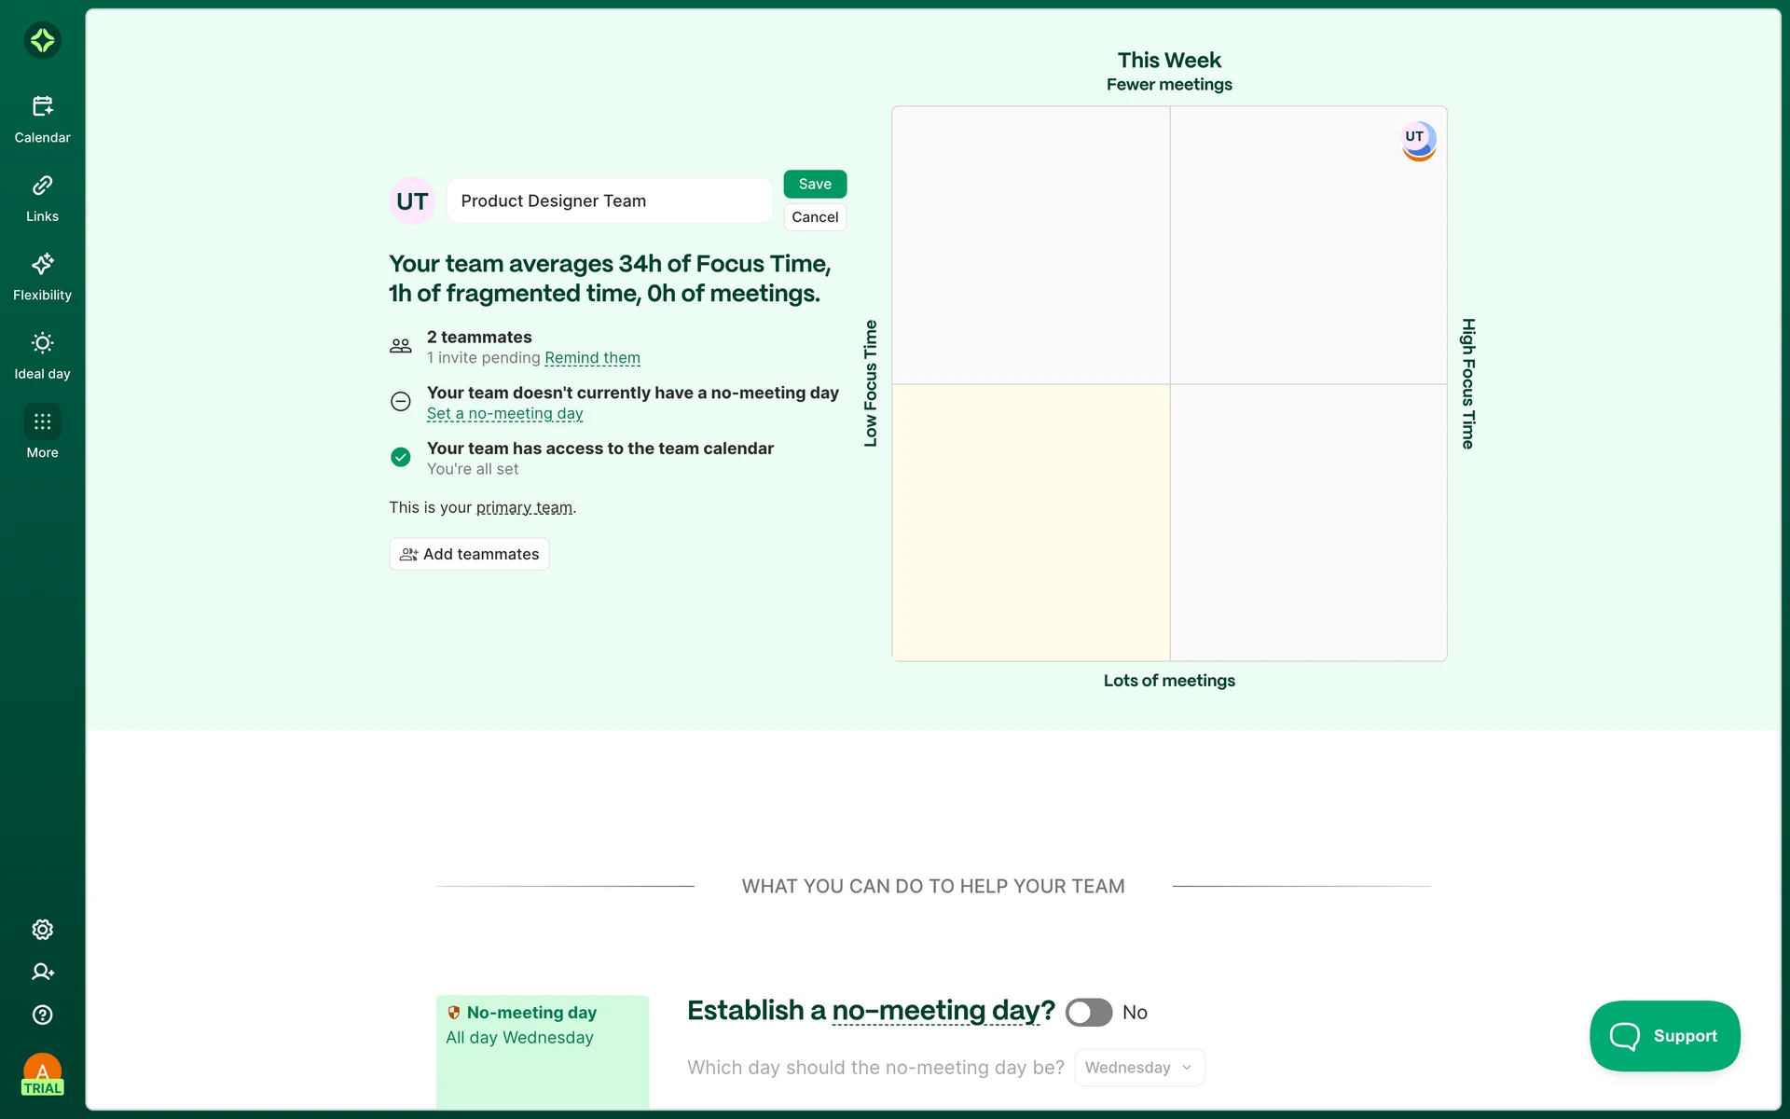Open the settings gear icon
The image size is (1790, 1119).
[42, 930]
